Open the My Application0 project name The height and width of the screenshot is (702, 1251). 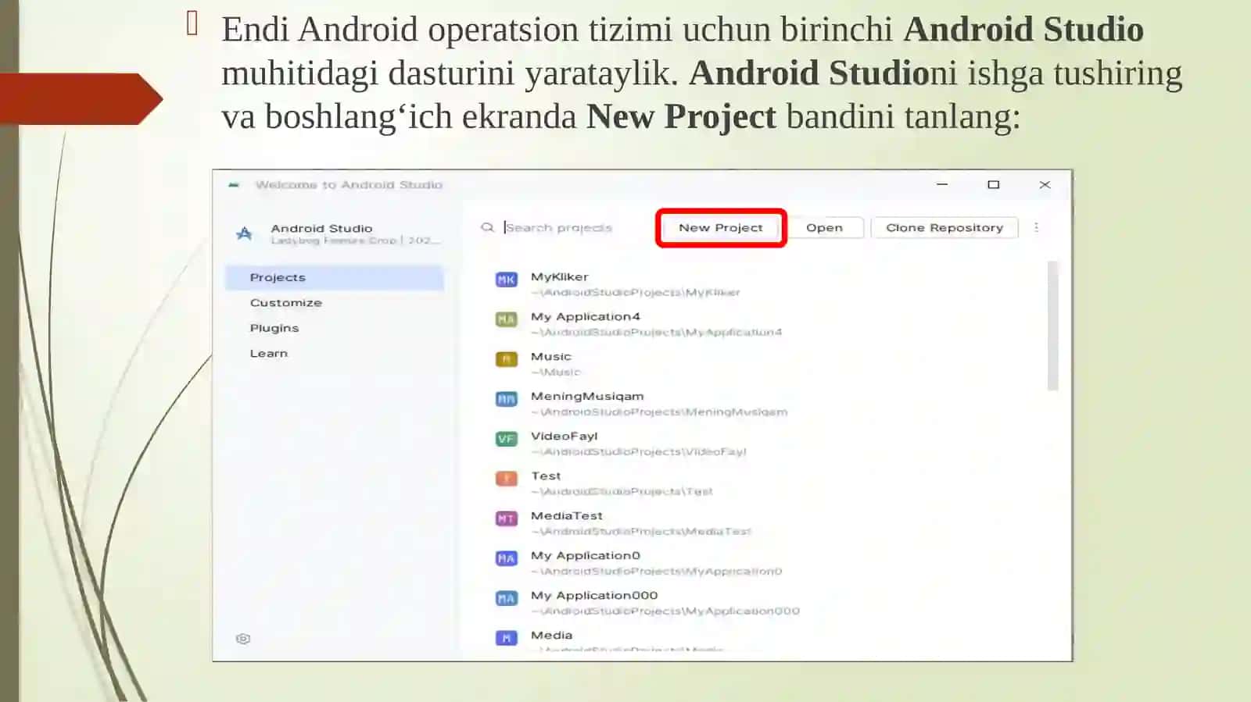tap(585, 555)
